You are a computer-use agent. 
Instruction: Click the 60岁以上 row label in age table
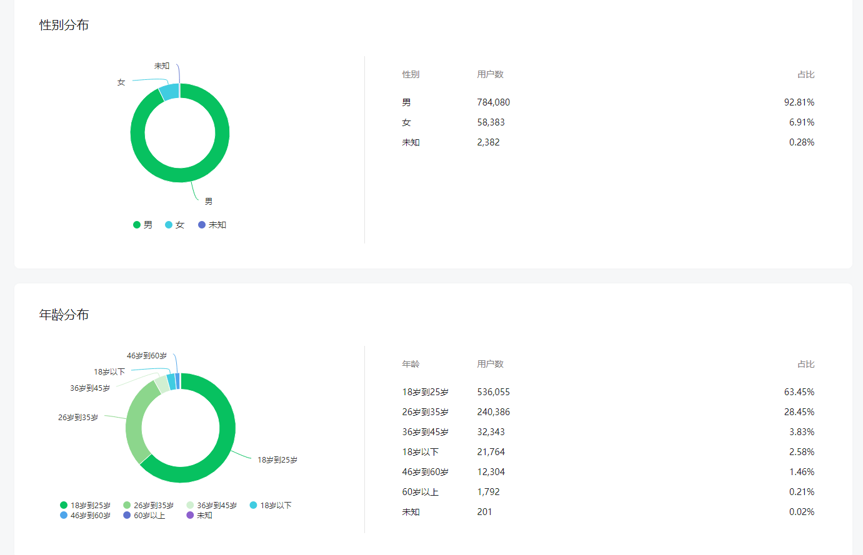421,492
